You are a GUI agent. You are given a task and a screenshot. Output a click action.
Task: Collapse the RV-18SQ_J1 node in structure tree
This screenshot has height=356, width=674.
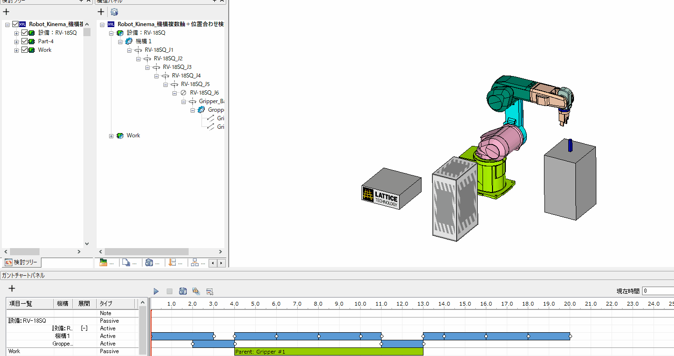(x=130, y=50)
